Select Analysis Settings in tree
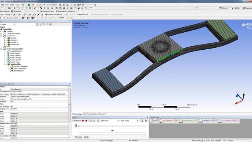Viewport: 252px width, 142px height. click(x=16, y=51)
